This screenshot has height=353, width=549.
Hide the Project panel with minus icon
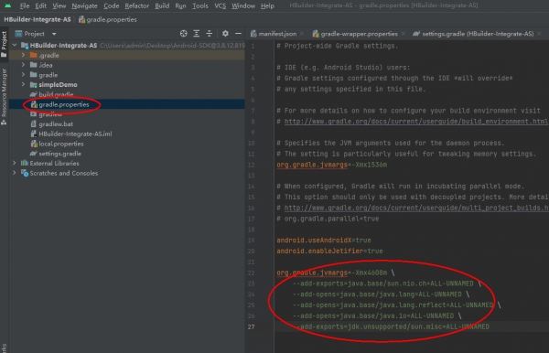click(x=238, y=34)
